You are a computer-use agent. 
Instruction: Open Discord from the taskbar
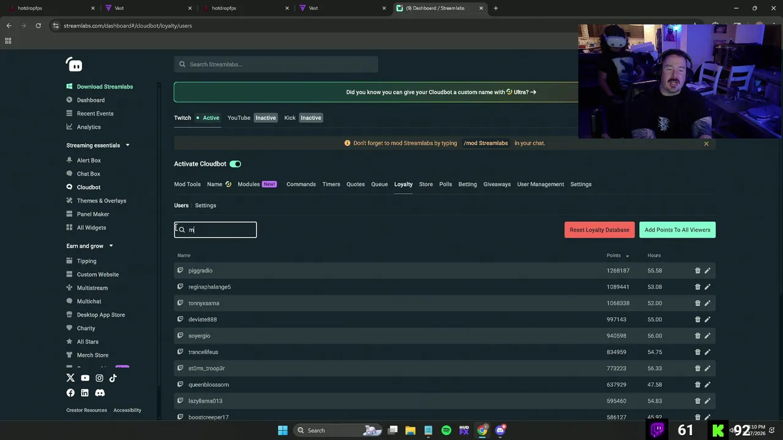click(x=500, y=430)
